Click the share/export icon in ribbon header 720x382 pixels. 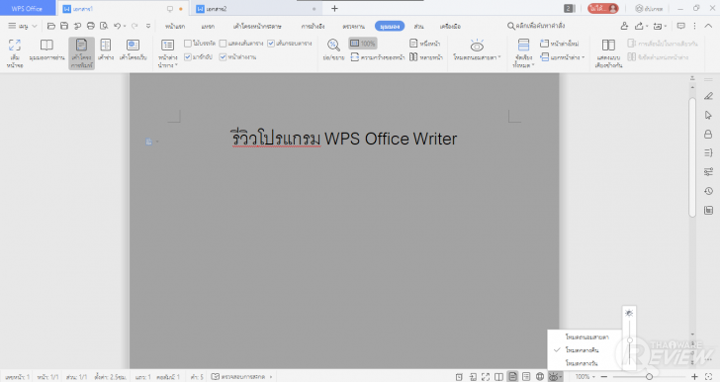coord(639,26)
